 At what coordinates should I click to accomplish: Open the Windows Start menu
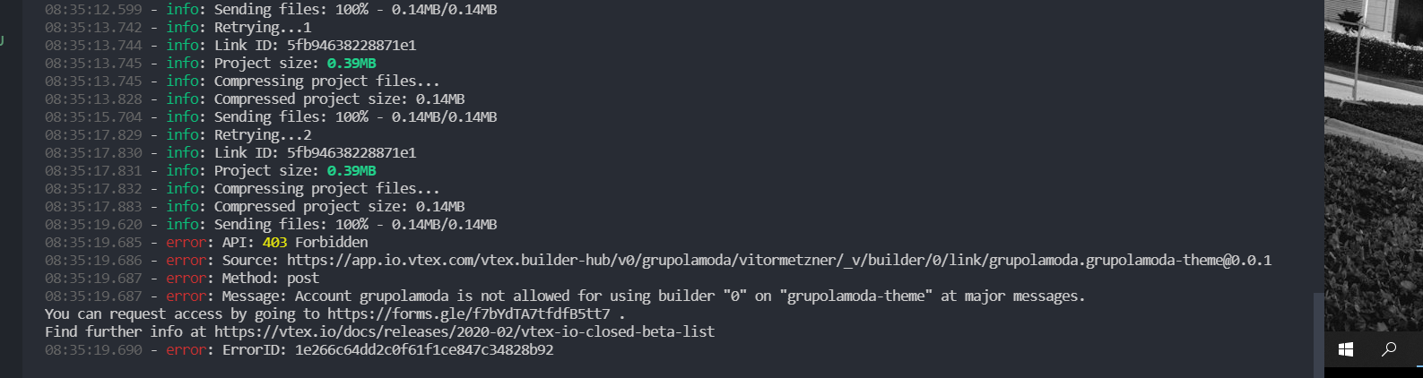pyautogui.click(x=1345, y=349)
